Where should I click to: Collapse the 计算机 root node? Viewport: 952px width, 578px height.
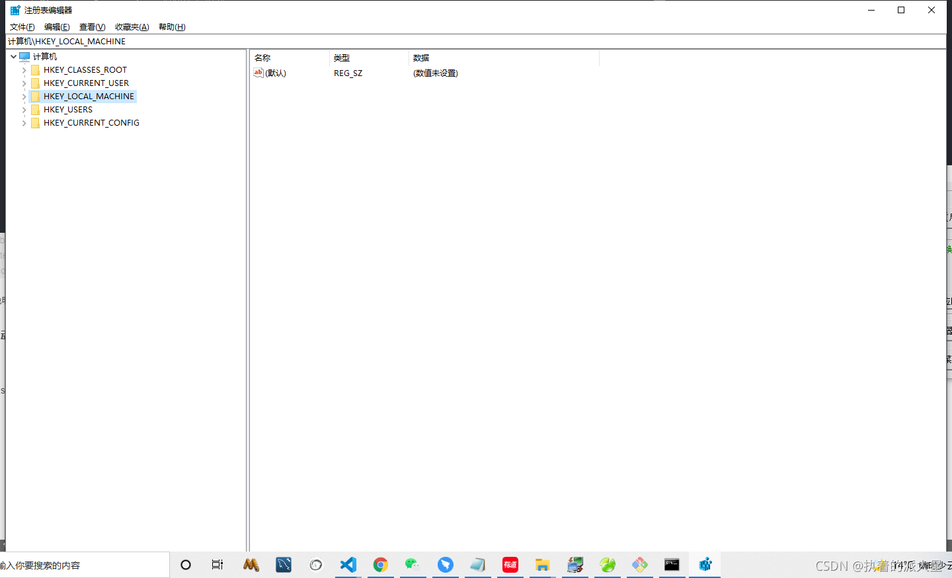(13, 56)
